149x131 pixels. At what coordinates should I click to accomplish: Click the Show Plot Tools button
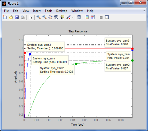coord(107,17)
